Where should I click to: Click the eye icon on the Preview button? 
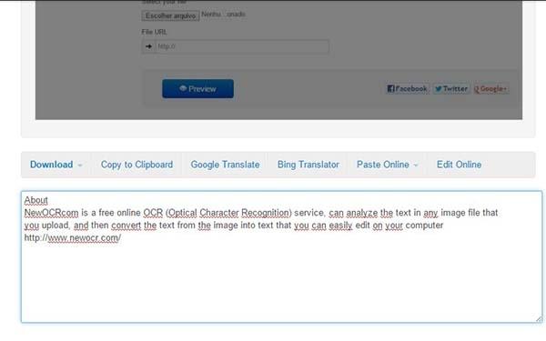[x=183, y=88]
